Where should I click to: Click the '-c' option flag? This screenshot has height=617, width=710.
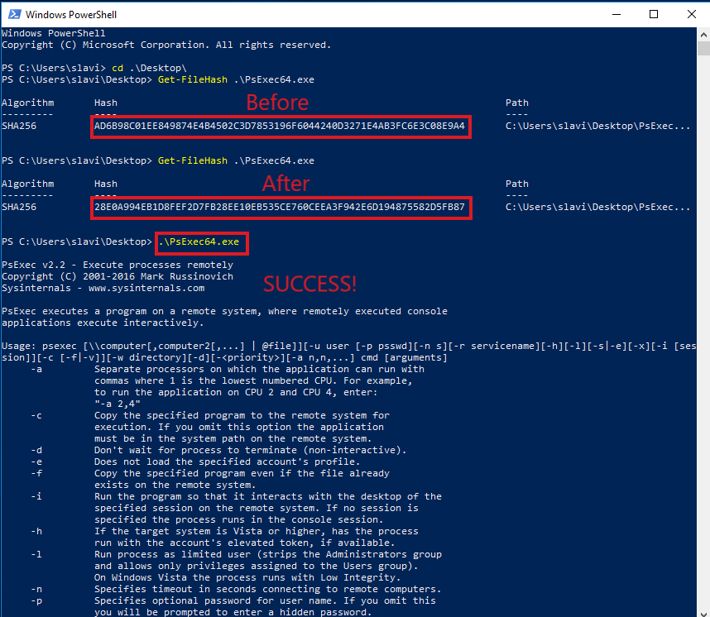(x=36, y=415)
